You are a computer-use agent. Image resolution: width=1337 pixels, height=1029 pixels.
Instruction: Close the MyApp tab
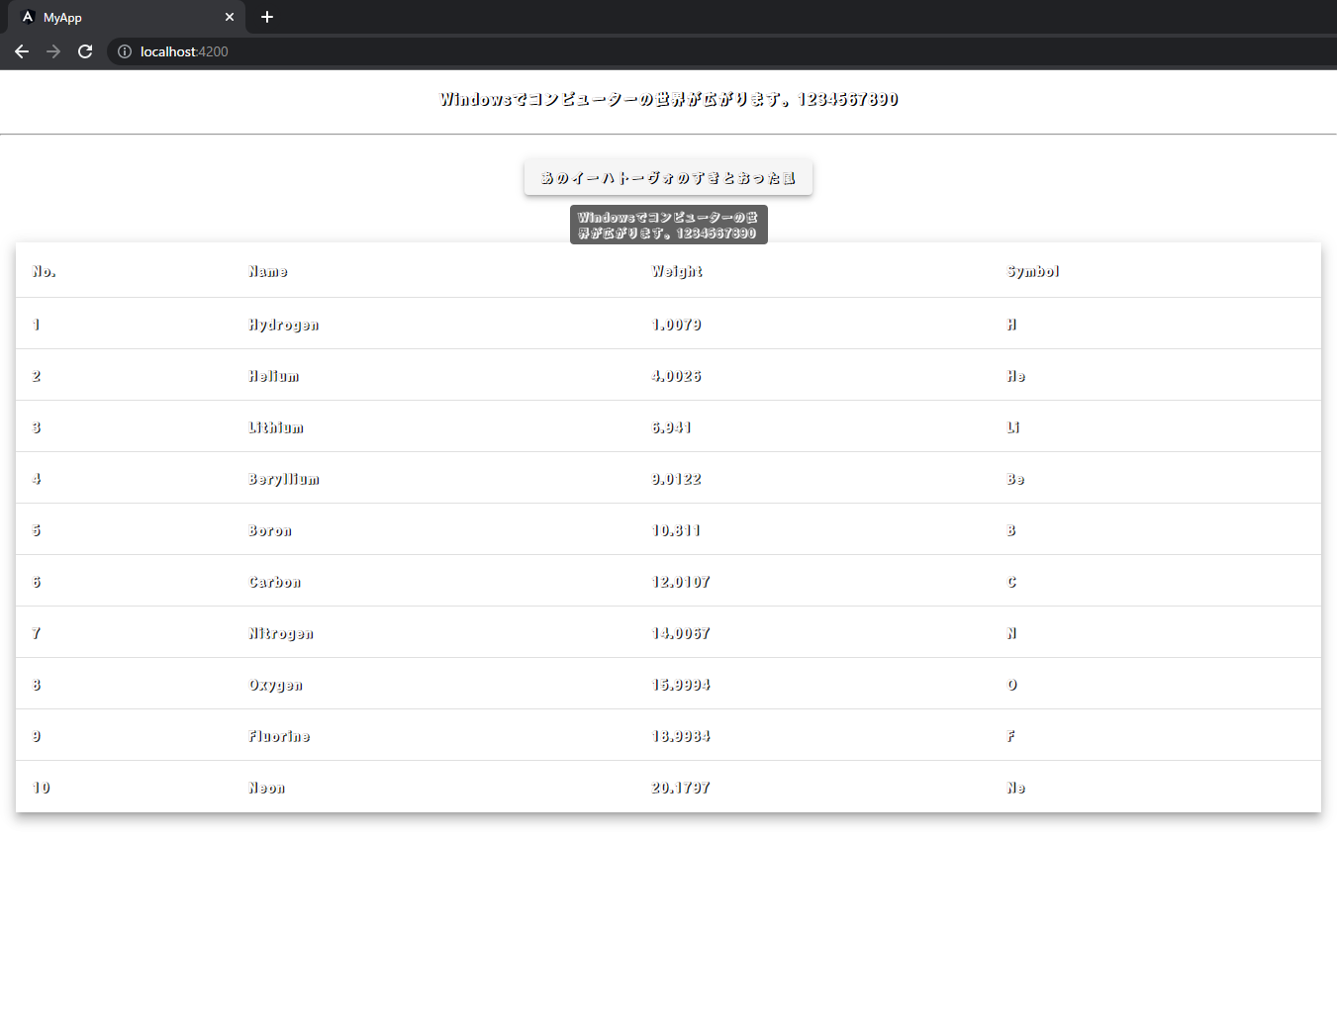coord(230,17)
